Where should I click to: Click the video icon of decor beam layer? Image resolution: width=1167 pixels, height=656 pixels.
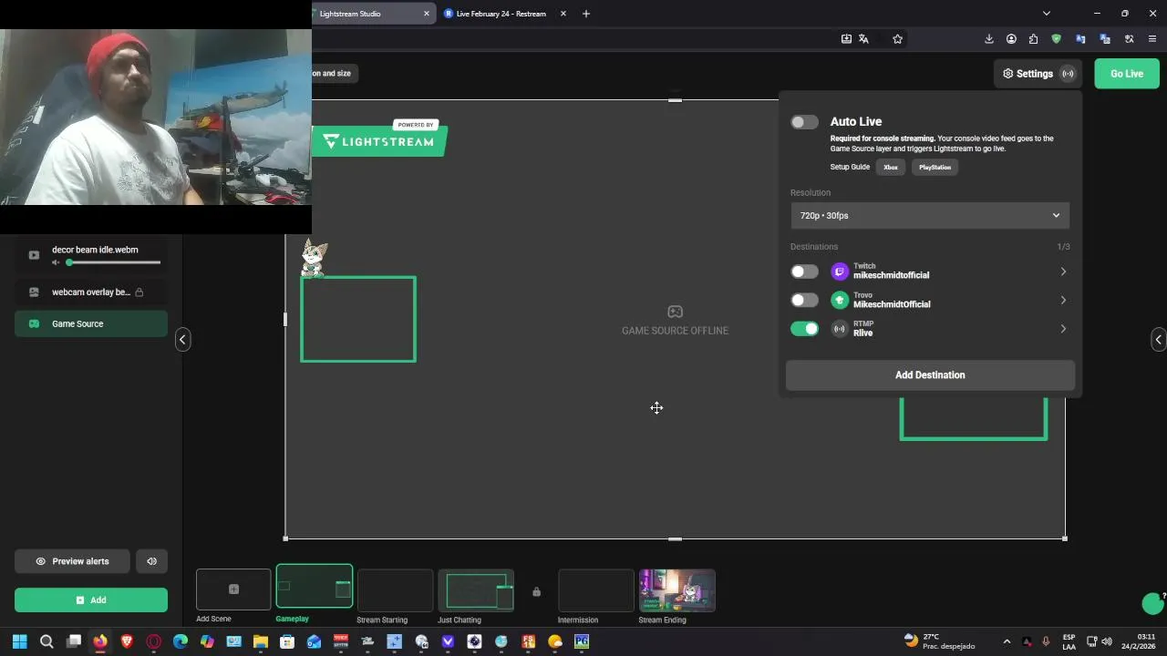(x=34, y=255)
